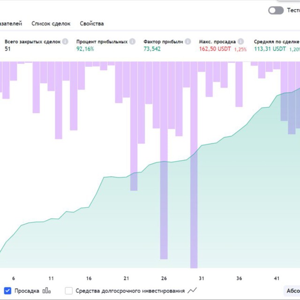Click line chart icon after Средства долгосрочного инвестирования
The image size is (300, 300).
click(192, 291)
